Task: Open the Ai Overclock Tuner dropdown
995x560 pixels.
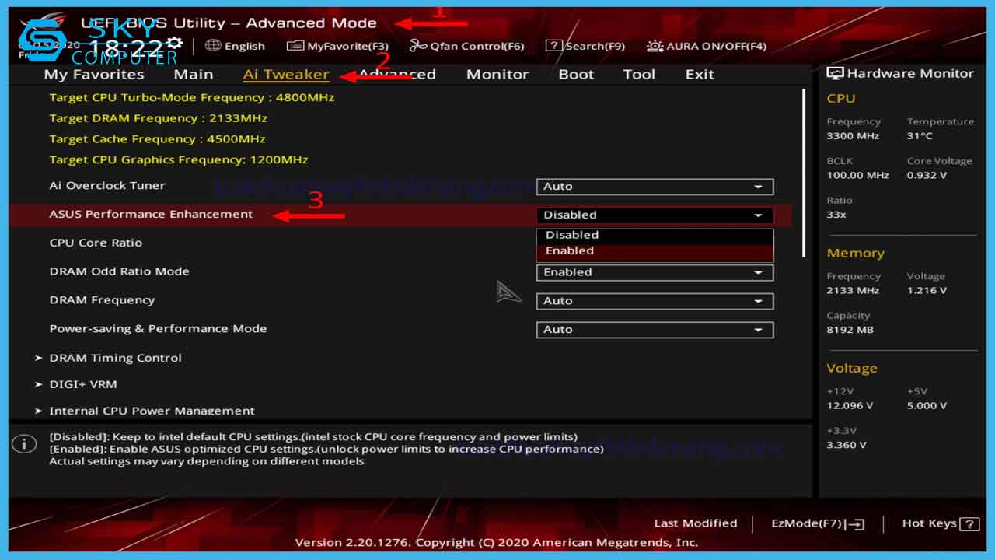Action: [x=655, y=187]
